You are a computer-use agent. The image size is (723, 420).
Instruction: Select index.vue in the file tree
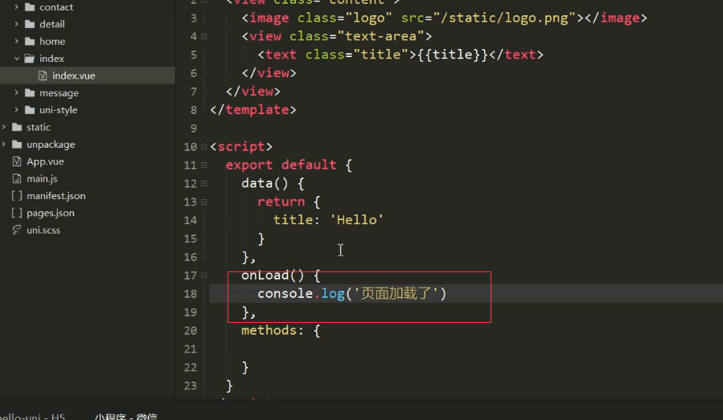pyautogui.click(x=88, y=75)
